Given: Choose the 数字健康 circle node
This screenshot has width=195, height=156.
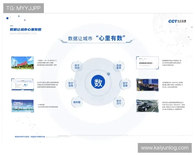Looking at the screenshot, I should [125, 84].
